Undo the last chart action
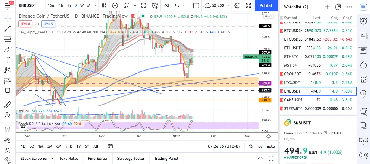Screen dimensions: 370x164 coord(177,5)
